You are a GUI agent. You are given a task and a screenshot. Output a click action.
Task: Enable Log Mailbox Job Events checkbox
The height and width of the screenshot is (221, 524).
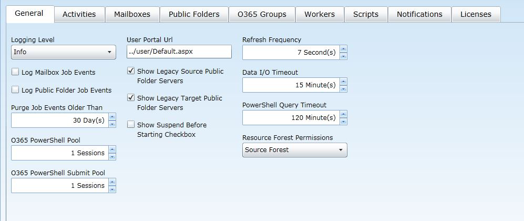click(x=15, y=72)
